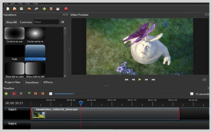Click the red Export Video button
The image size is (212, 132).
pos(66,9)
